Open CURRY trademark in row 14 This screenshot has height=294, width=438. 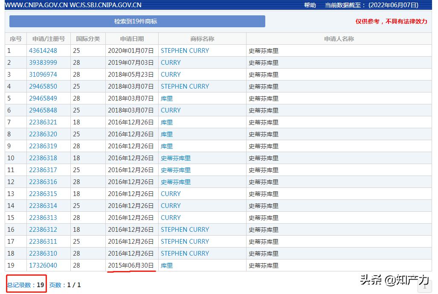[171, 206]
